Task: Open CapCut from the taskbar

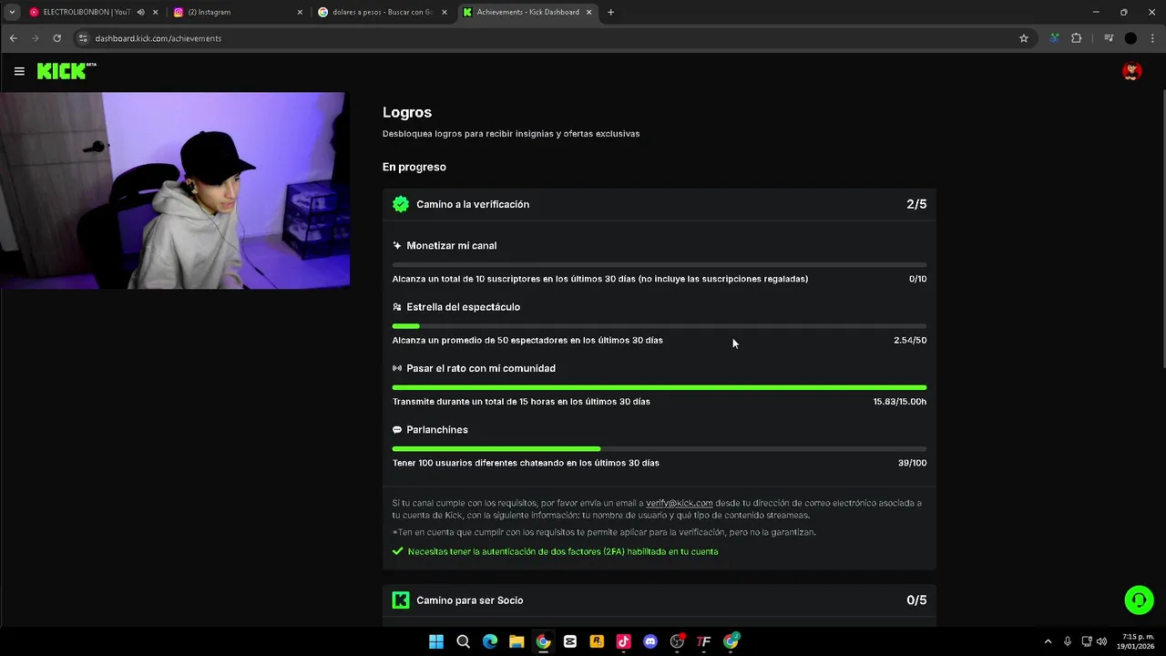Action: (x=570, y=641)
